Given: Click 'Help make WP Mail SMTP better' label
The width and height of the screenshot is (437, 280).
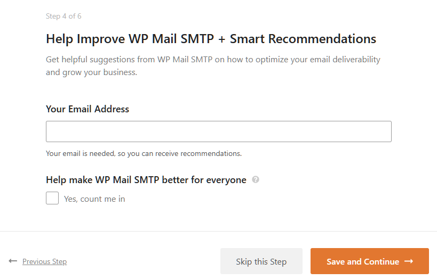Looking at the screenshot, I should (x=146, y=180).
